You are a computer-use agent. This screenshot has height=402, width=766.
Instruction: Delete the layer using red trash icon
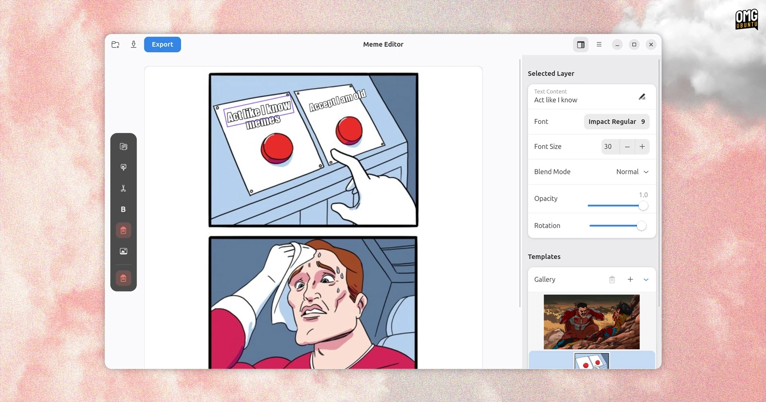pyautogui.click(x=123, y=230)
